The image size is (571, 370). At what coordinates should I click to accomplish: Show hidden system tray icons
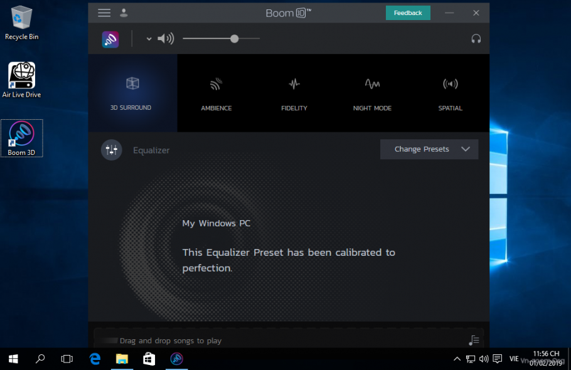[457, 359]
